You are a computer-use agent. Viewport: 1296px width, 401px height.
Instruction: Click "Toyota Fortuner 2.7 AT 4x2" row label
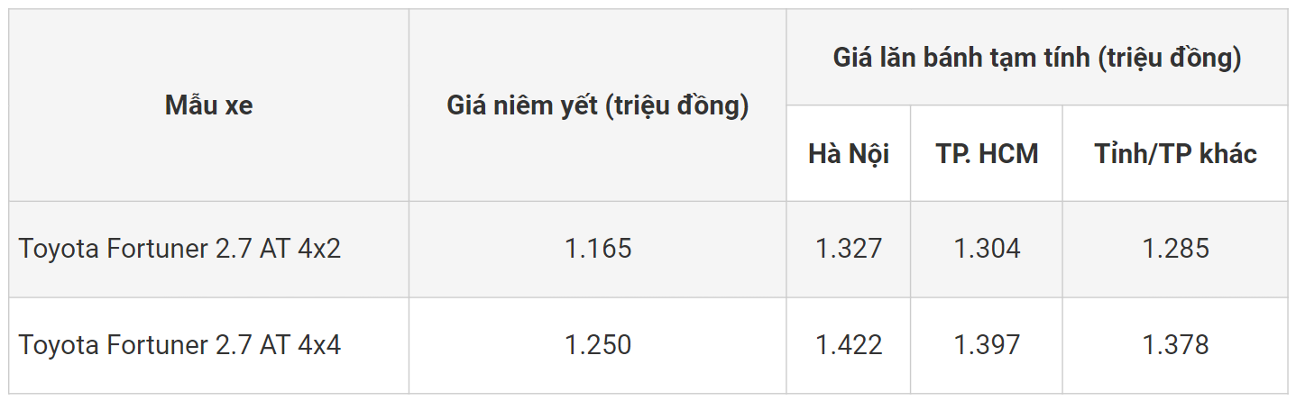point(179,249)
